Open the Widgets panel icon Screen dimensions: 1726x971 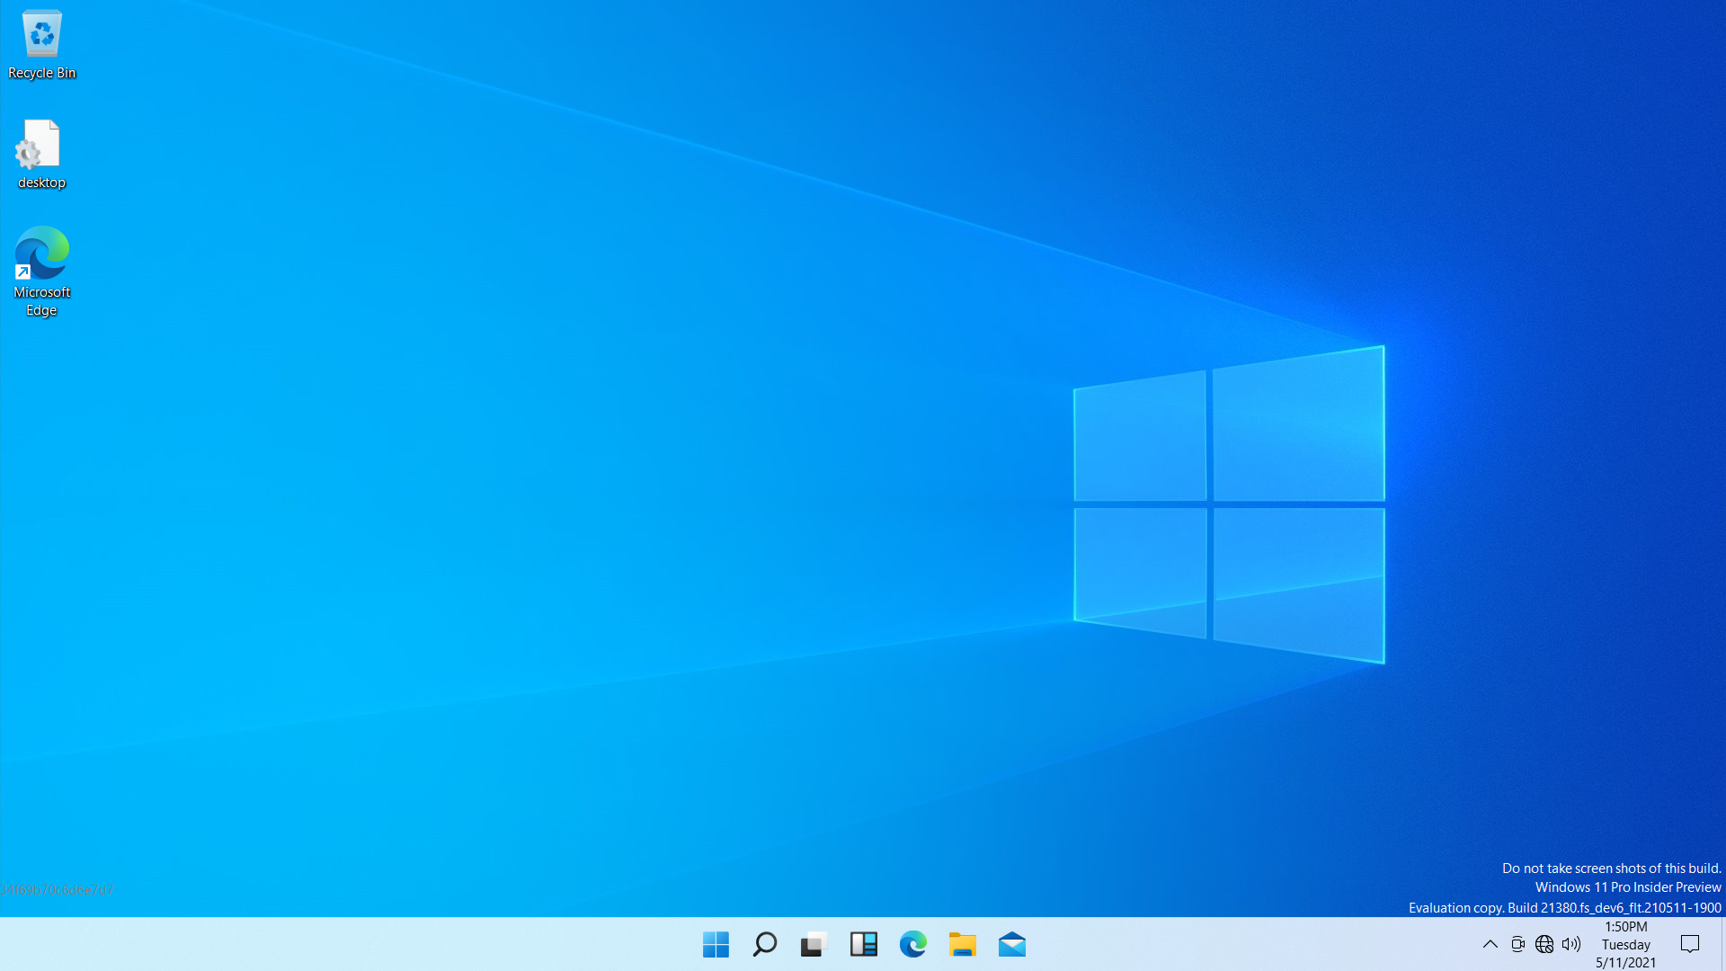coord(863,944)
